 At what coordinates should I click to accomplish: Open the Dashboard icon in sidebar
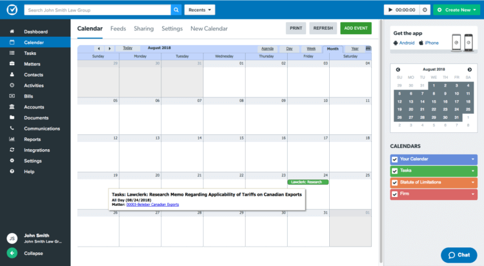(x=12, y=32)
